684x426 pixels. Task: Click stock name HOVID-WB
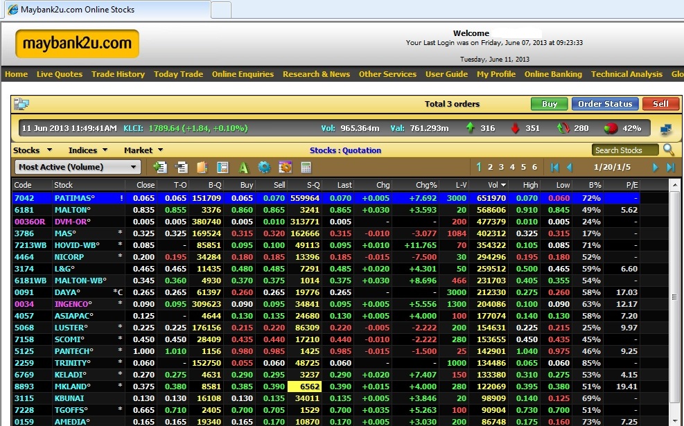click(77, 245)
